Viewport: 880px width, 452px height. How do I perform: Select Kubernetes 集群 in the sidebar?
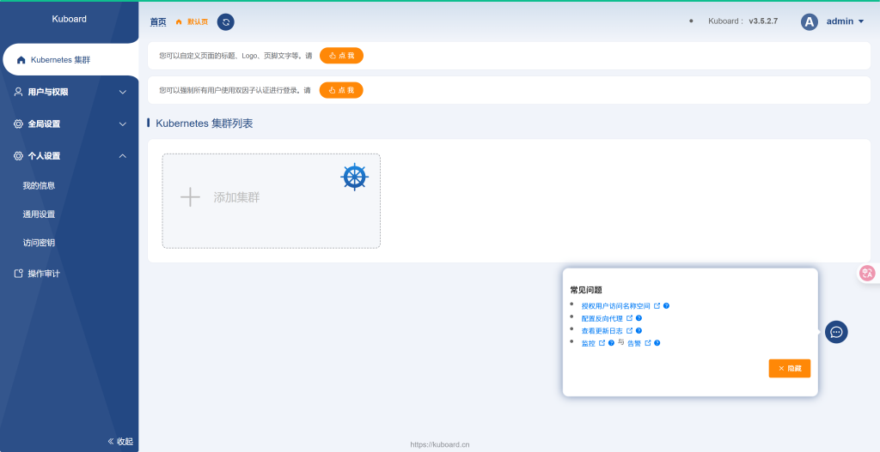pos(60,60)
